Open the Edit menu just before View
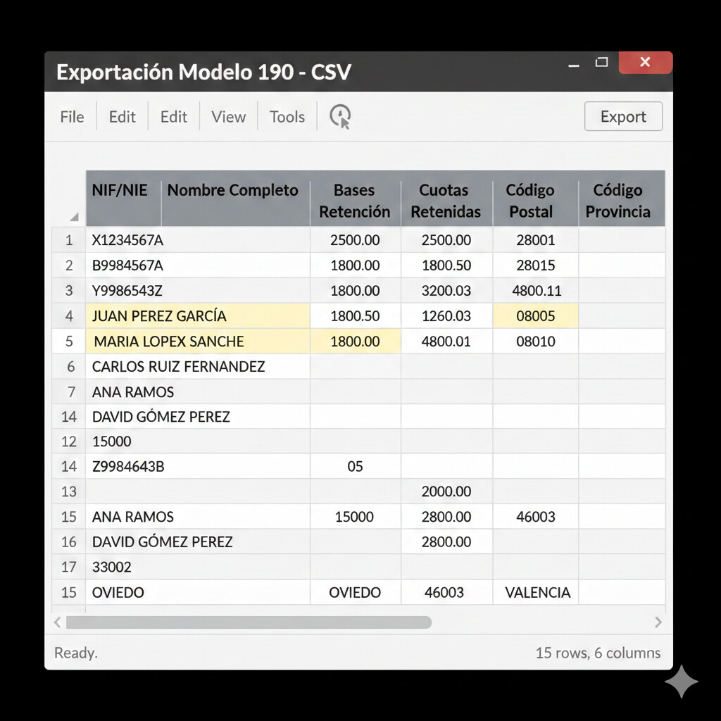This screenshot has width=721, height=721. [174, 117]
